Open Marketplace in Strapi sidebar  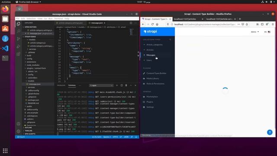[152, 97]
